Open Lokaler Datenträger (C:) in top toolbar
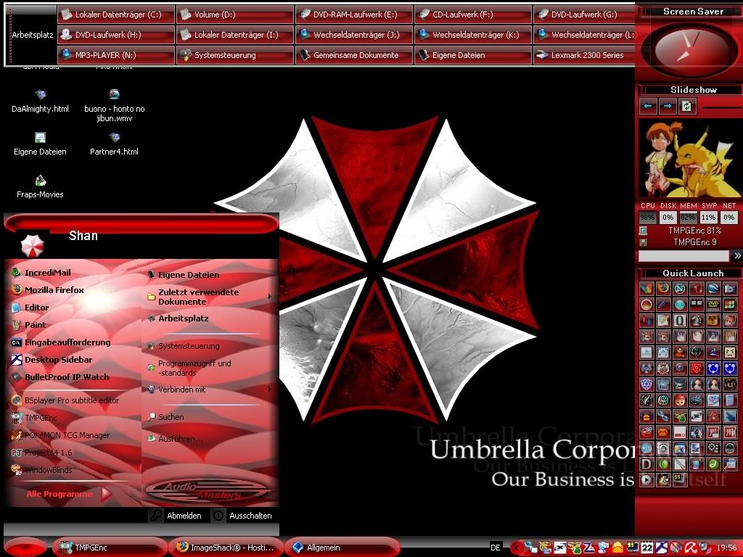Screen dimensions: 743x557 point(116,15)
